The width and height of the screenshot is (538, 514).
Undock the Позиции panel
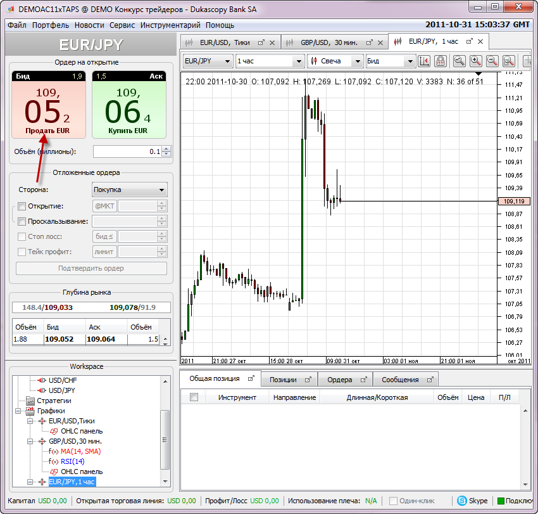308,380
